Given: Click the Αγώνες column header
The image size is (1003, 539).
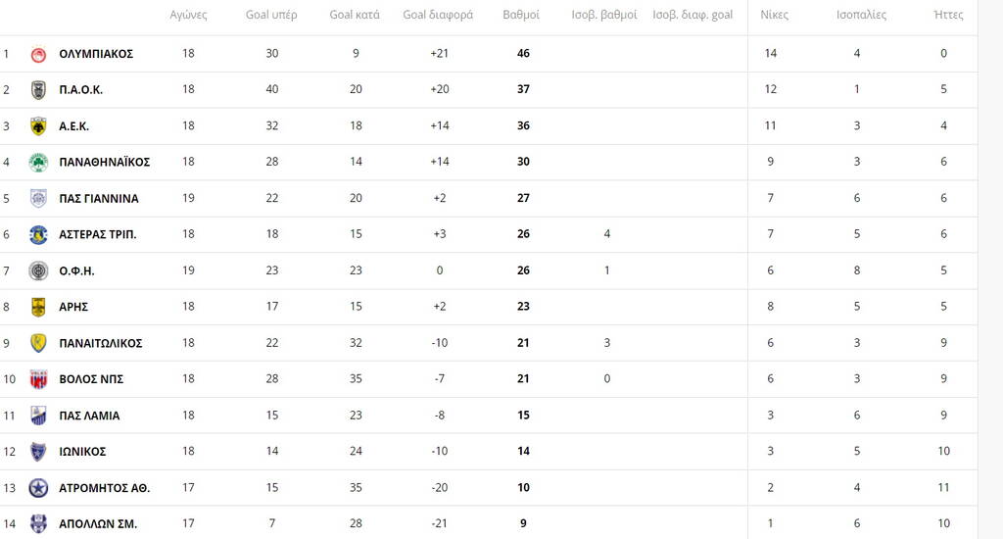Looking at the screenshot, I should [x=188, y=16].
